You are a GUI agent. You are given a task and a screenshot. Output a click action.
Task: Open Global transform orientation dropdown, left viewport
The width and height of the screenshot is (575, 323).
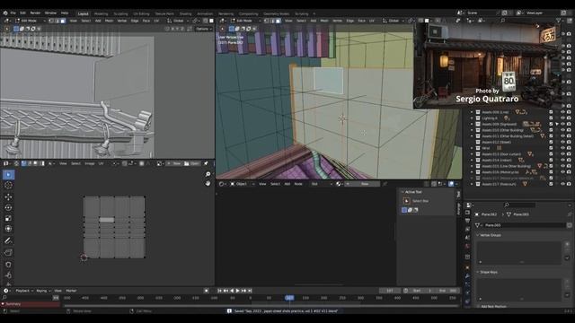177,21
